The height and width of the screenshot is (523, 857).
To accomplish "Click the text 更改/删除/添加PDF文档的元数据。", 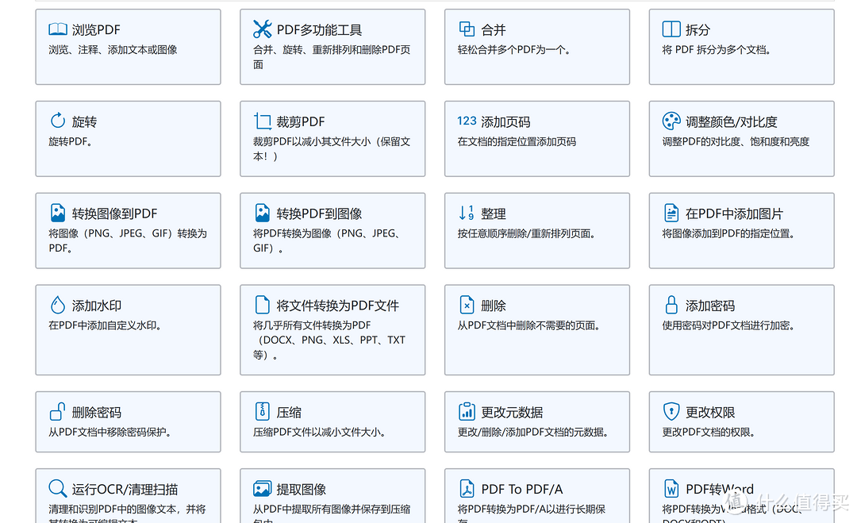I will click(533, 432).
